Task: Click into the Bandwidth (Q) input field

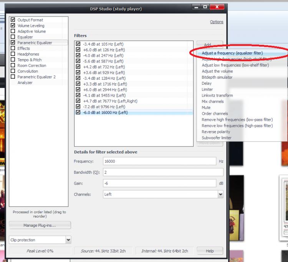Action: pyautogui.click(x=163, y=172)
